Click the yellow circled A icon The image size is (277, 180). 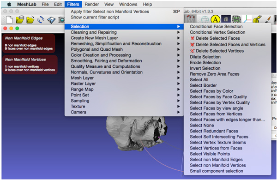(x=215, y=19)
